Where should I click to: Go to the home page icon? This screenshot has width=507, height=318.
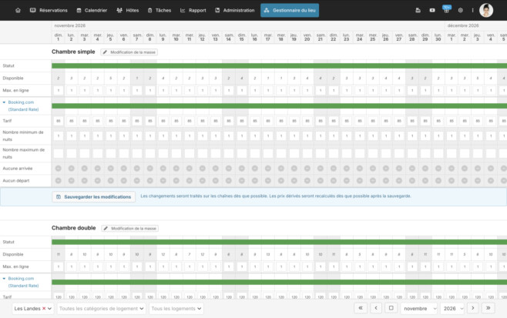click(18, 10)
